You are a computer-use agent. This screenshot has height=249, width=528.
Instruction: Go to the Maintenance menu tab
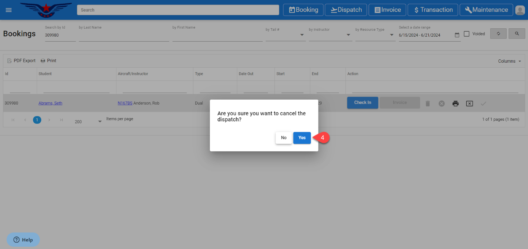486,10
